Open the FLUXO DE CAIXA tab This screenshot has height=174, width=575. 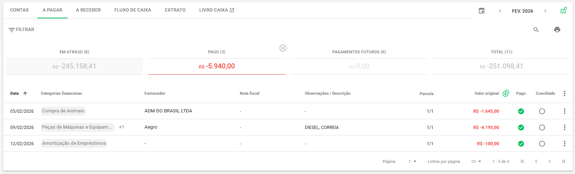[x=133, y=10]
